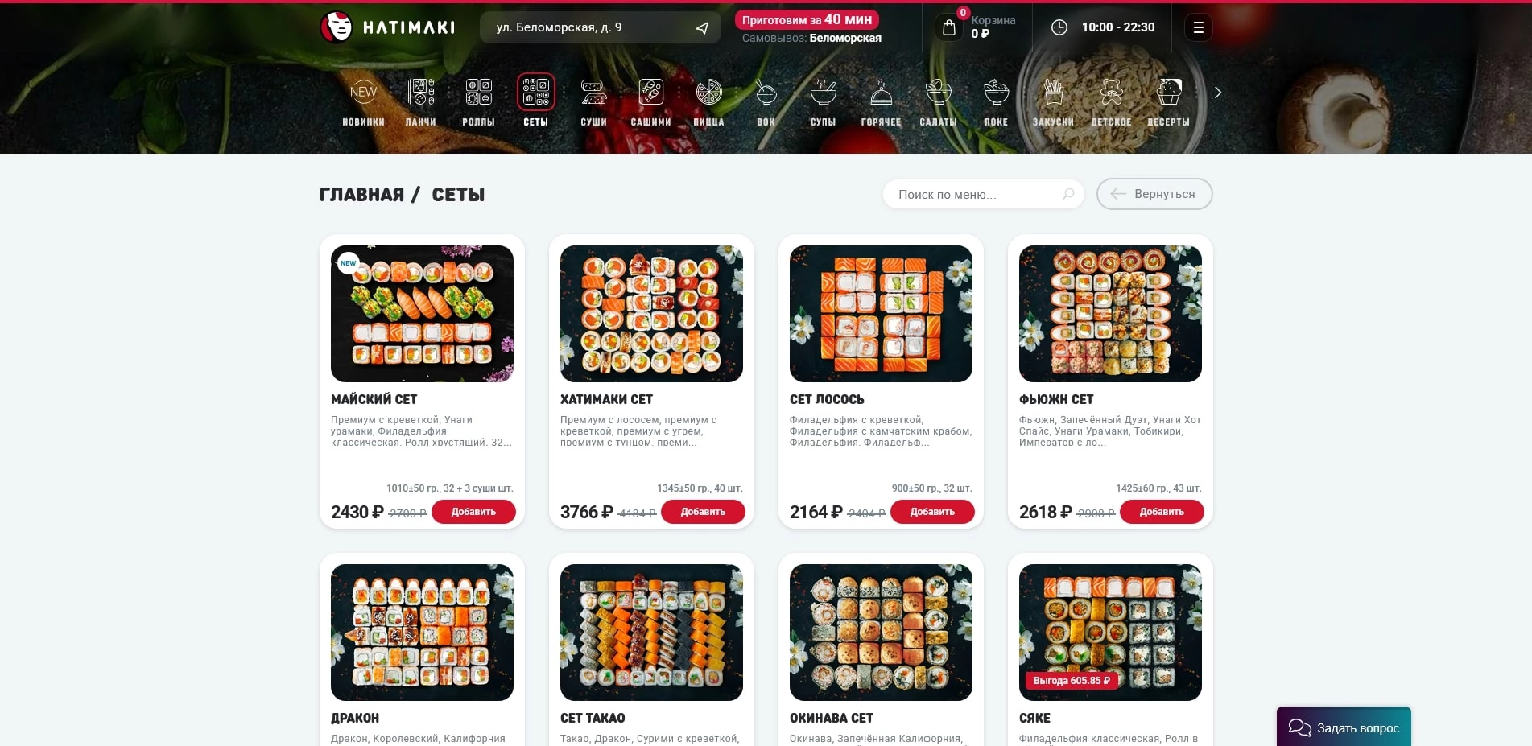The image size is (1532, 746).
Task: Switch to the Сеты category tab
Action: tap(535, 101)
